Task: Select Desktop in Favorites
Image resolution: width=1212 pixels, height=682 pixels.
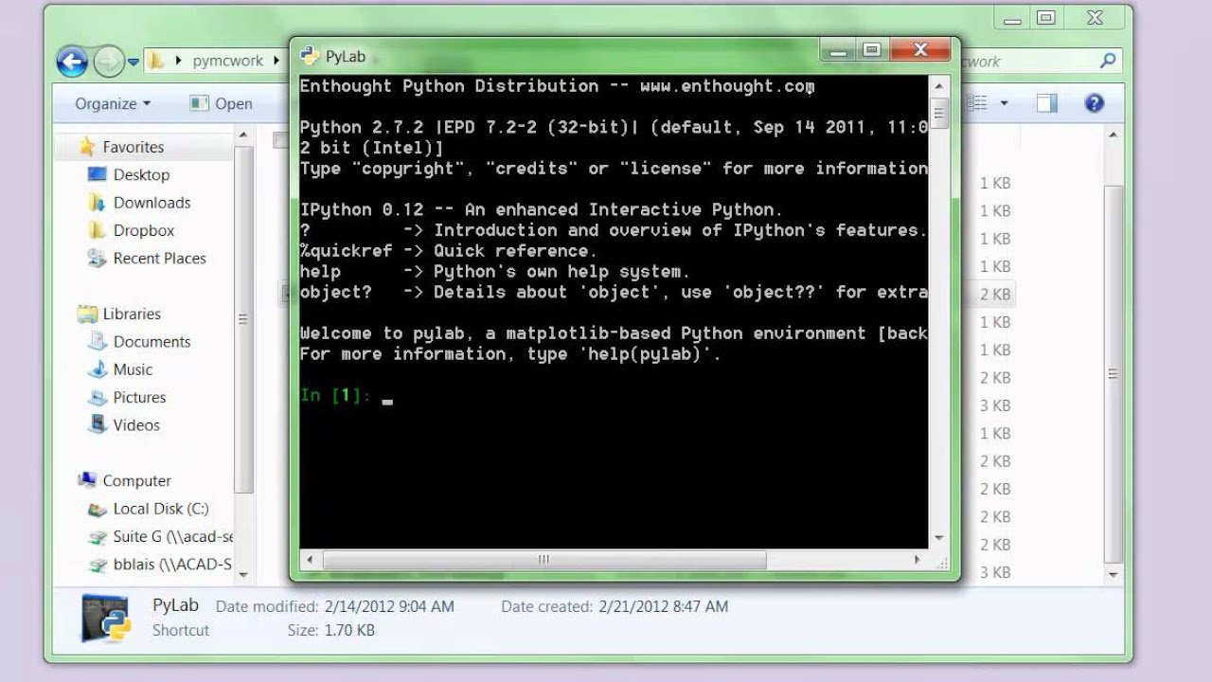Action: (x=141, y=174)
